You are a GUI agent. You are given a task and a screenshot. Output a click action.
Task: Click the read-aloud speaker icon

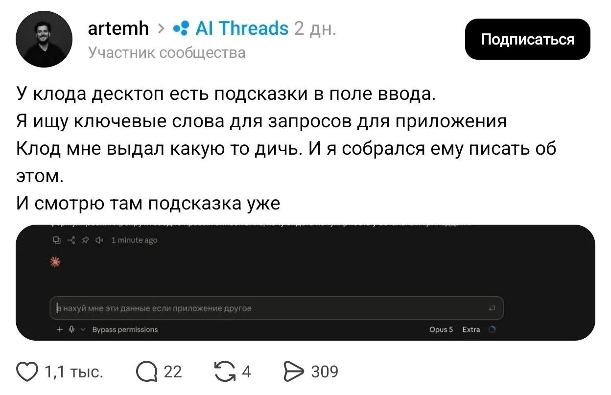tap(99, 240)
